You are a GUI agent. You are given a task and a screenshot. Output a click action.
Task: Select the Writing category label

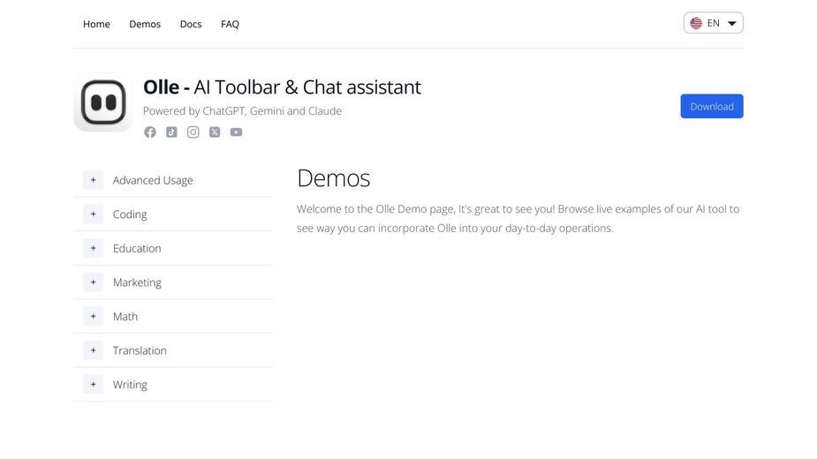[x=130, y=385]
